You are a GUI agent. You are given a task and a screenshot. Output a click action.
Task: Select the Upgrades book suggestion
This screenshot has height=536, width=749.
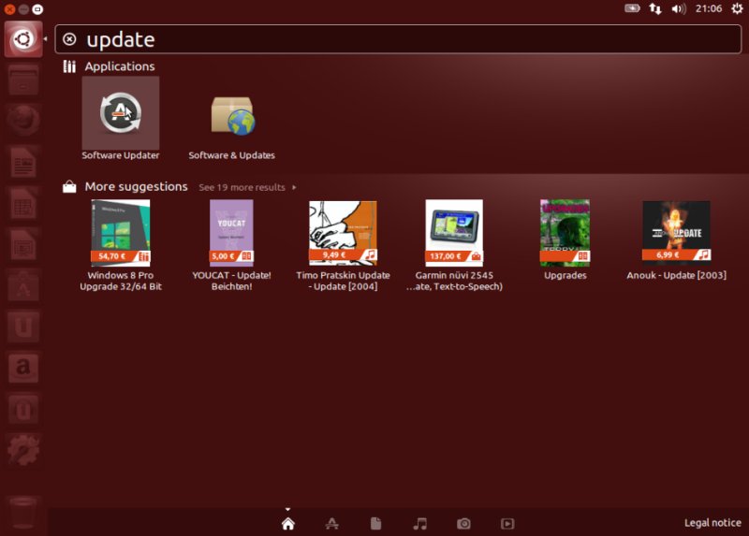[x=565, y=240]
